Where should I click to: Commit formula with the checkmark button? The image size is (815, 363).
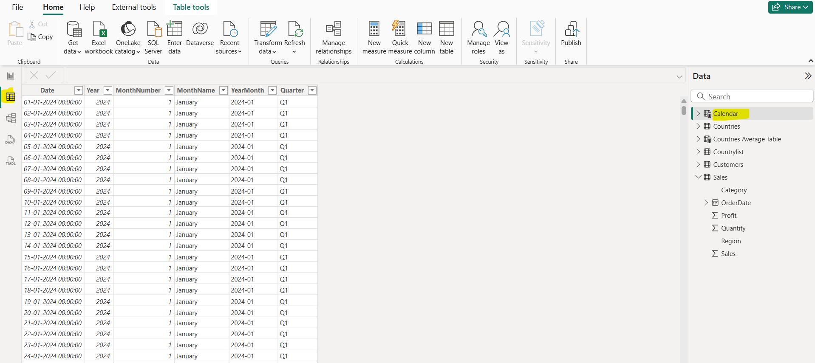pos(51,75)
